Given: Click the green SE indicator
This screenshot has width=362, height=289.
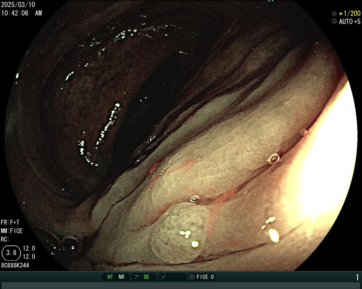Looking at the screenshot, I should [x=146, y=277].
